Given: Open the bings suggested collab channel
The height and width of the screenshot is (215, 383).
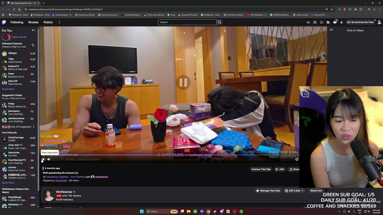Looking at the screenshot, I should pyautogui.click(x=19, y=105).
